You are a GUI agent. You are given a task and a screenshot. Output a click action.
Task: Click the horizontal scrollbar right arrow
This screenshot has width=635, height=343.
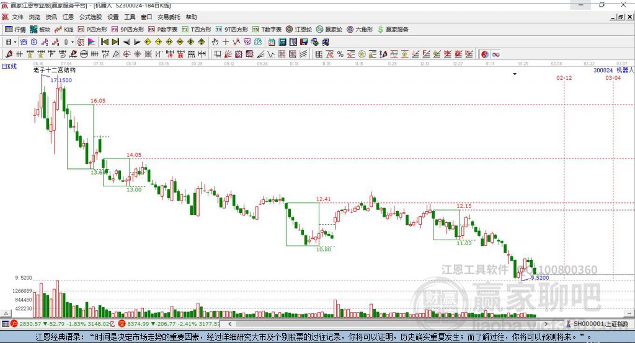(x=546, y=324)
